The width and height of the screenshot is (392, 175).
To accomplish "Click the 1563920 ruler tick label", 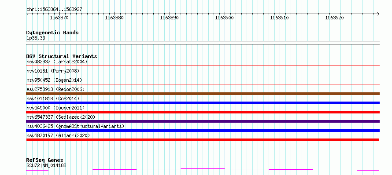I will [334, 18].
